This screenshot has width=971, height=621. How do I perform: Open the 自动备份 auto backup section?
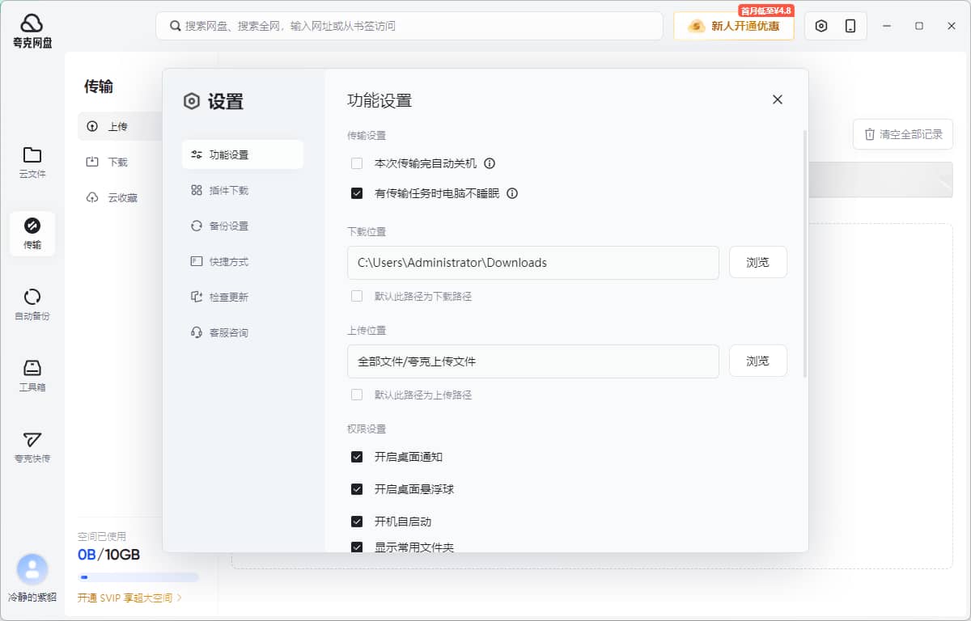(x=32, y=305)
